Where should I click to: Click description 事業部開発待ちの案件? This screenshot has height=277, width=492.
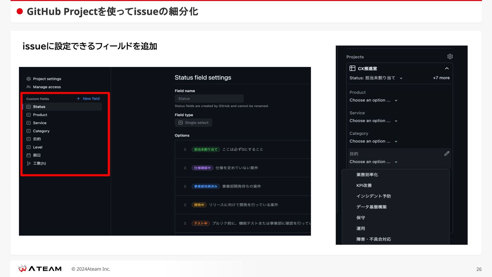pyautogui.click(x=242, y=186)
